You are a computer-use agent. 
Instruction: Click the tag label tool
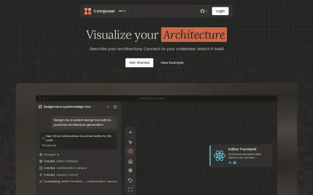tap(131, 180)
